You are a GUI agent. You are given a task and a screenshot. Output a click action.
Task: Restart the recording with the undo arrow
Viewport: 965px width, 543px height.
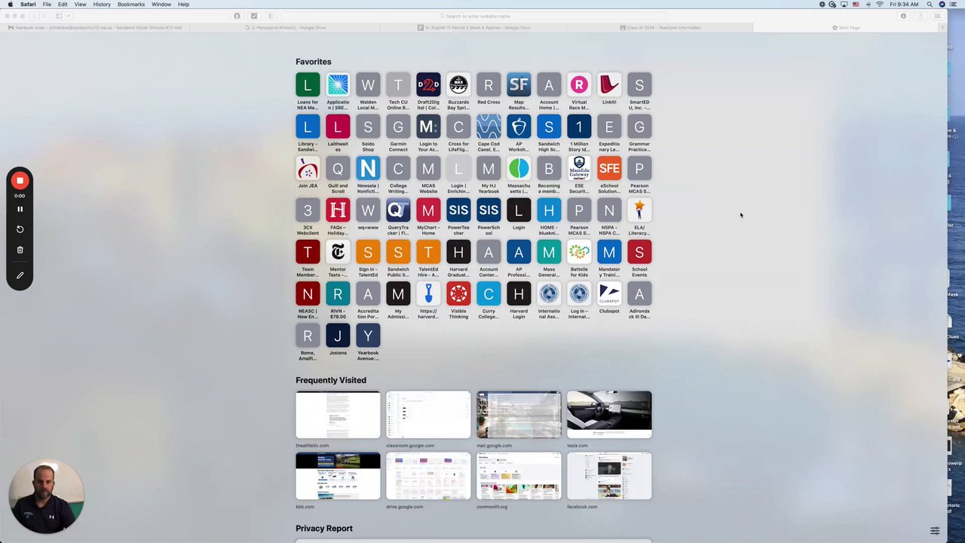(20, 229)
